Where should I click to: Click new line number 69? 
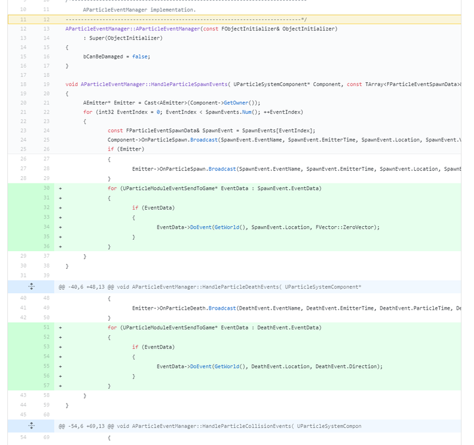click(x=46, y=436)
